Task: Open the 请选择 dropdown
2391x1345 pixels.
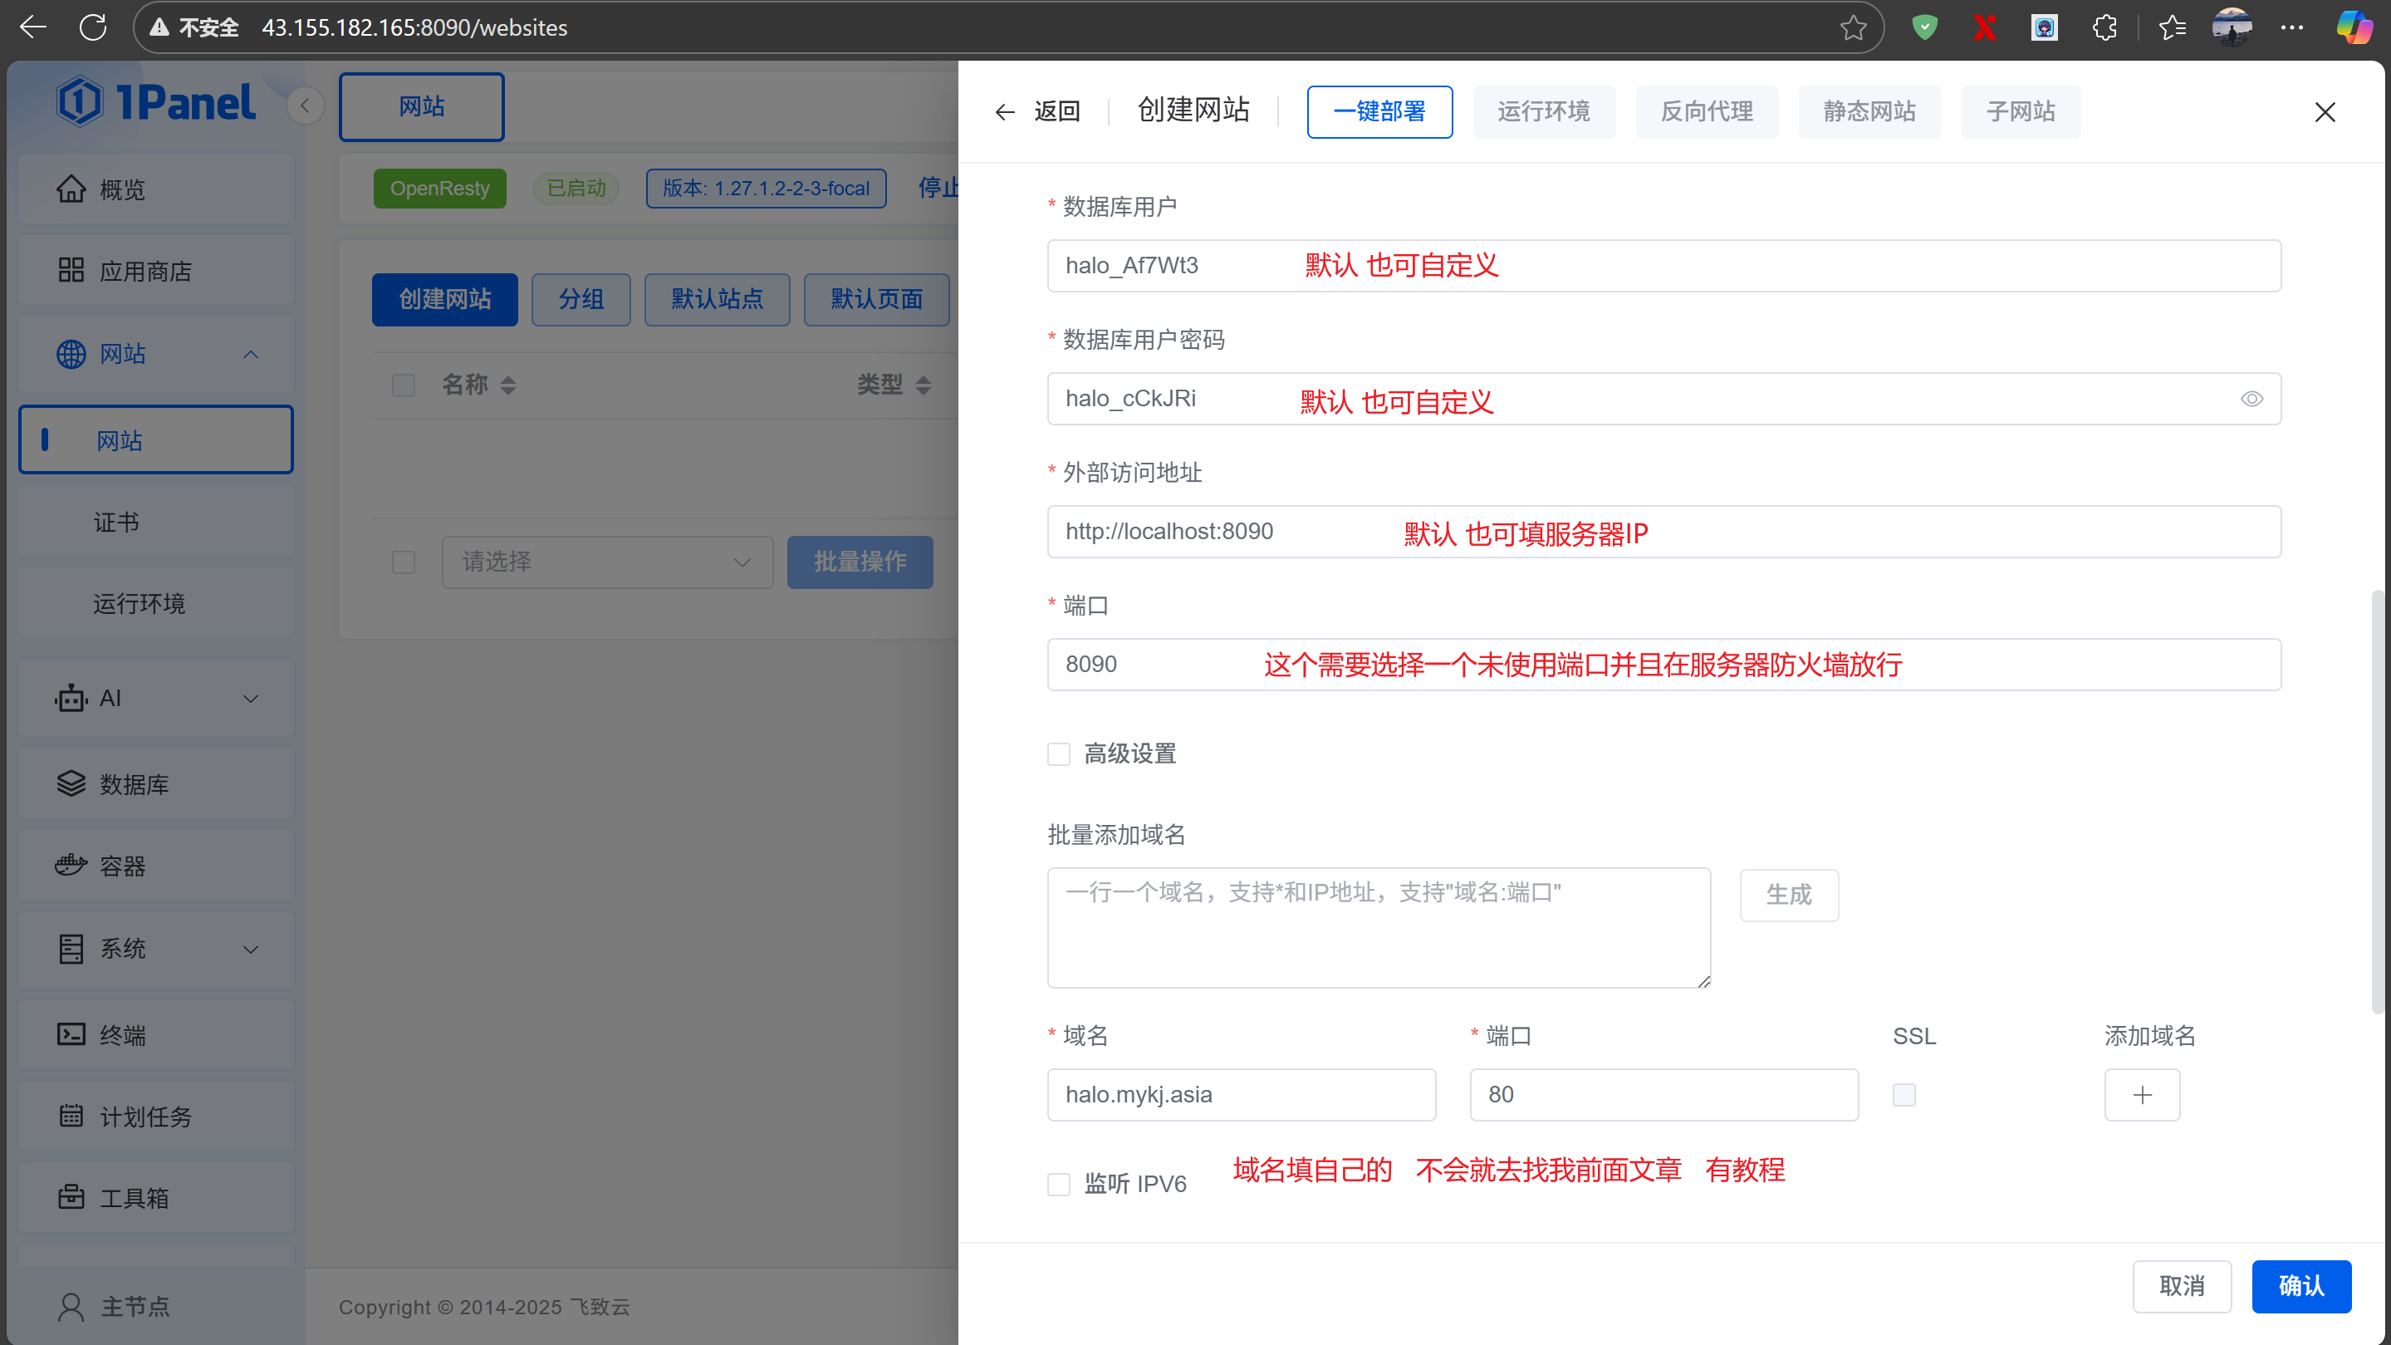Action: pos(607,562)
